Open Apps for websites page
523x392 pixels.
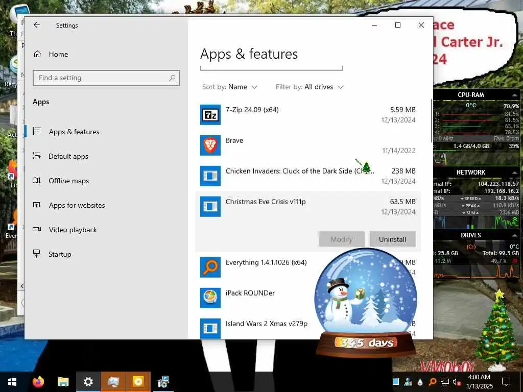[77, 205]
